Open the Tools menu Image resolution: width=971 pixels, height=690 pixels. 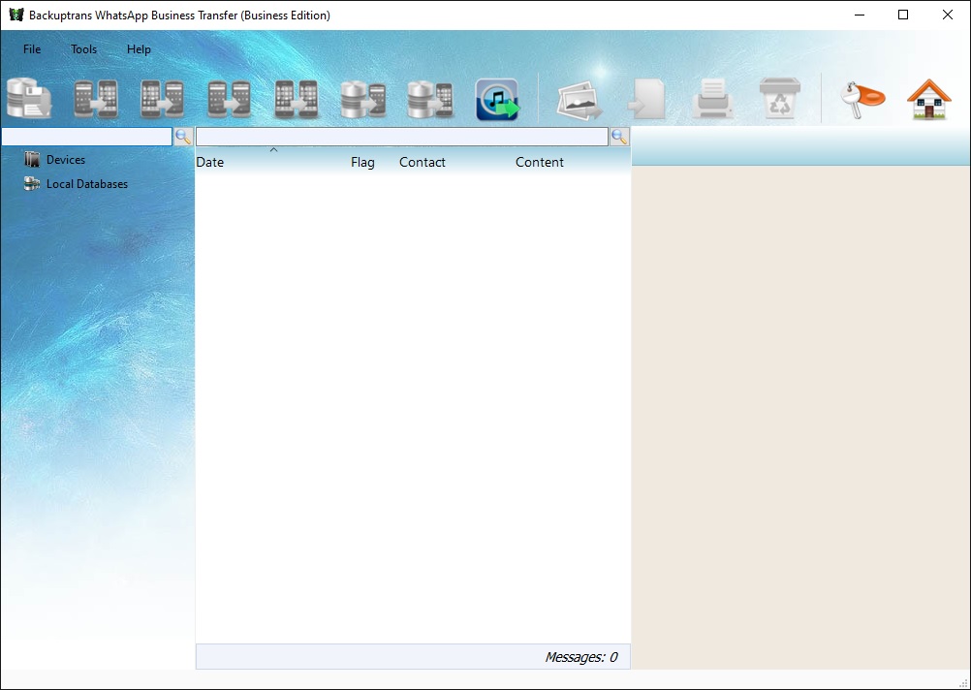coord(83,49)
